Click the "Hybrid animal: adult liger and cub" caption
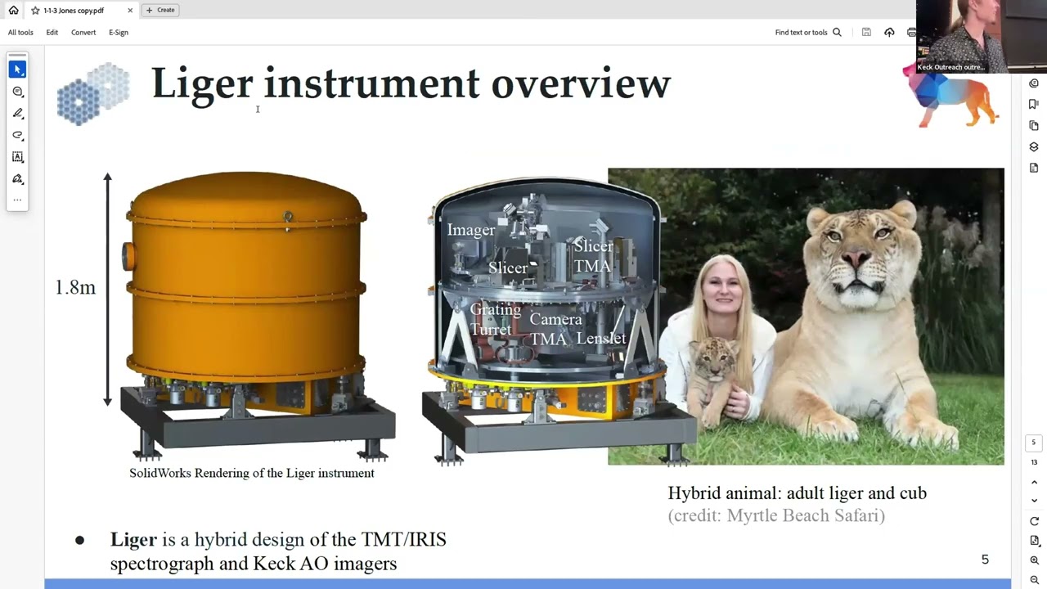 click(797, 493)
